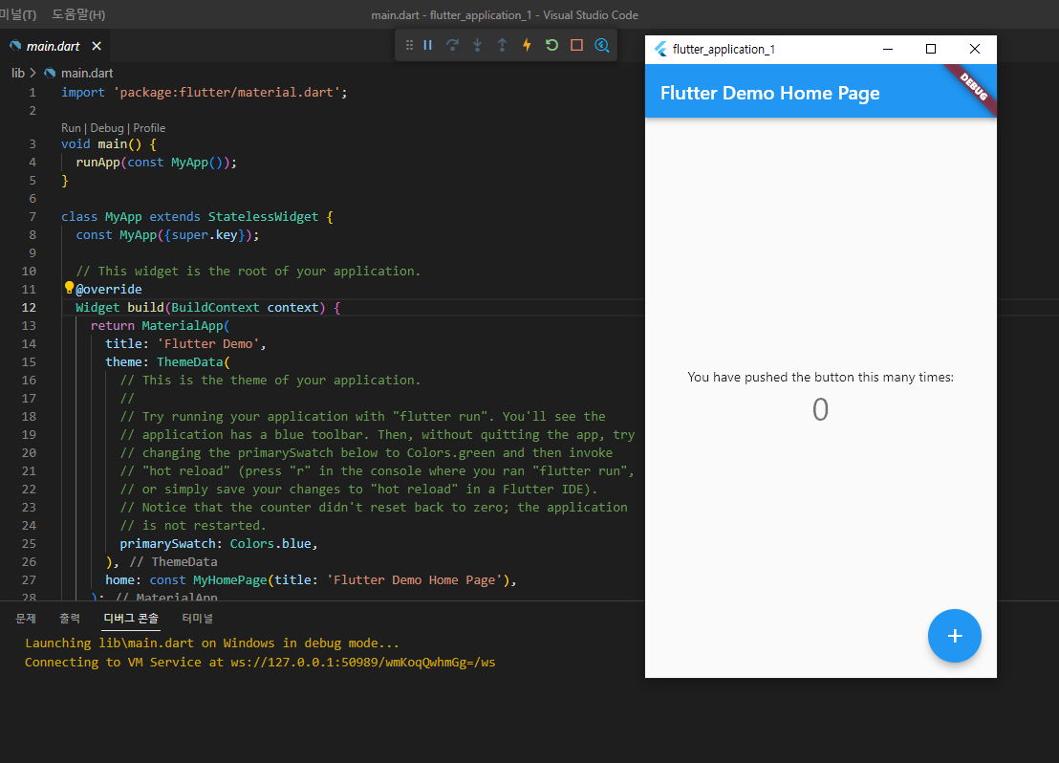This screenshot has width=1059, height=763.
Task: Click the Step Into debug arrow
Action: coord(478,45)
